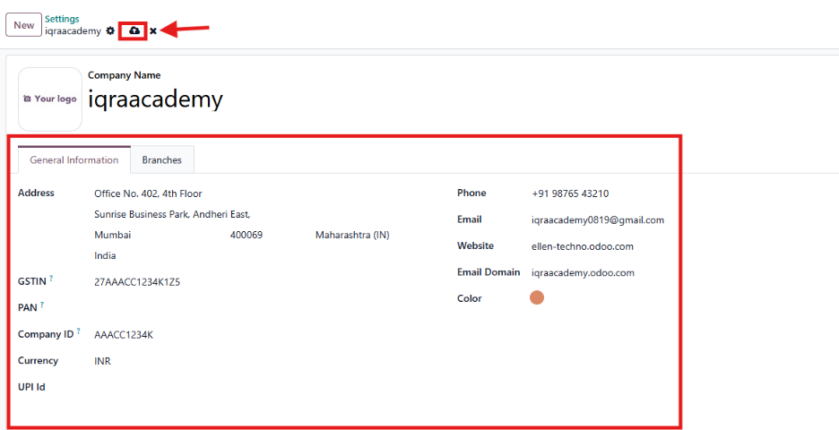Click the iqraacademy company name field
This screenshot has width=839, height=430.
click(x=155, y=99)
